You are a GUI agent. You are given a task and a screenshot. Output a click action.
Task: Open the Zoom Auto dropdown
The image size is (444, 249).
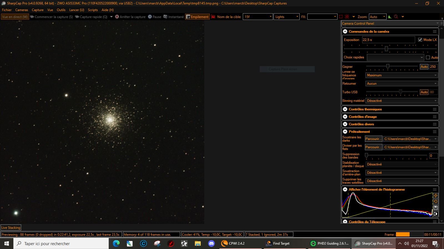tap(377, 17)
